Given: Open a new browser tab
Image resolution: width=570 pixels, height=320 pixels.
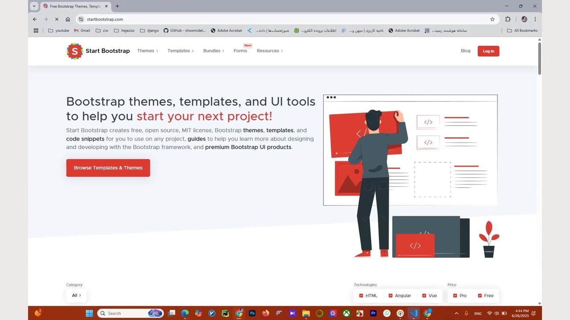Looking at the screenshot, I should [x=117, y=6].
